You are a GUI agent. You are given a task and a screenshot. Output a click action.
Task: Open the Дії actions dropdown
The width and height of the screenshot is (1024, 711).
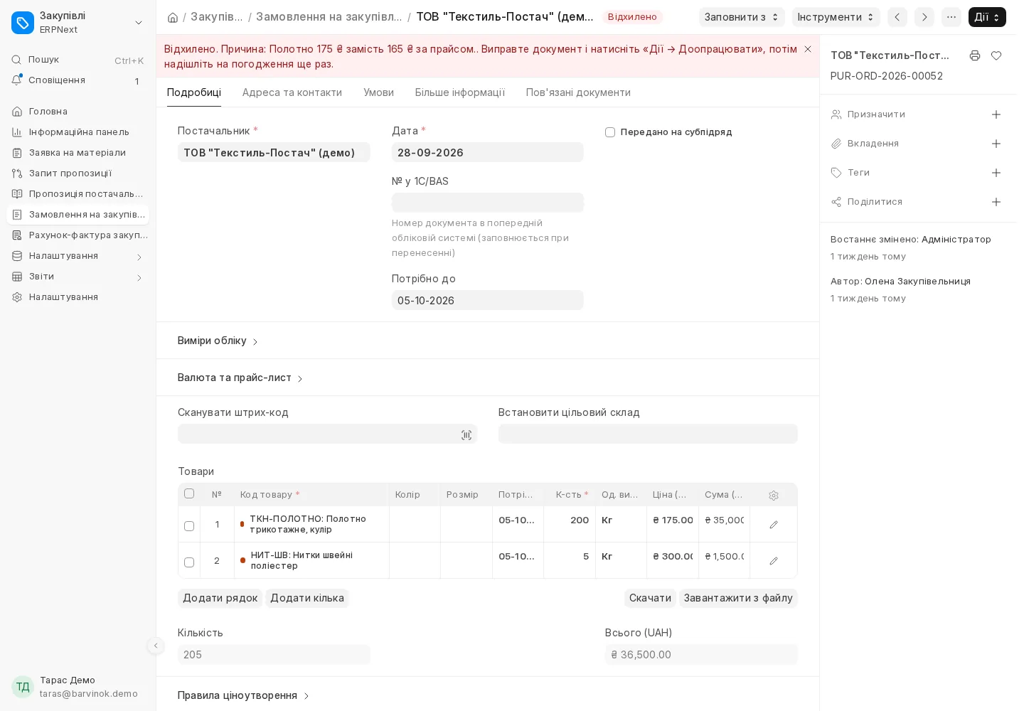click(987, 17)
